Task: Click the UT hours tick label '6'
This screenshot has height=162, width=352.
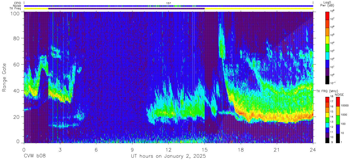Action: pos(96,150)
